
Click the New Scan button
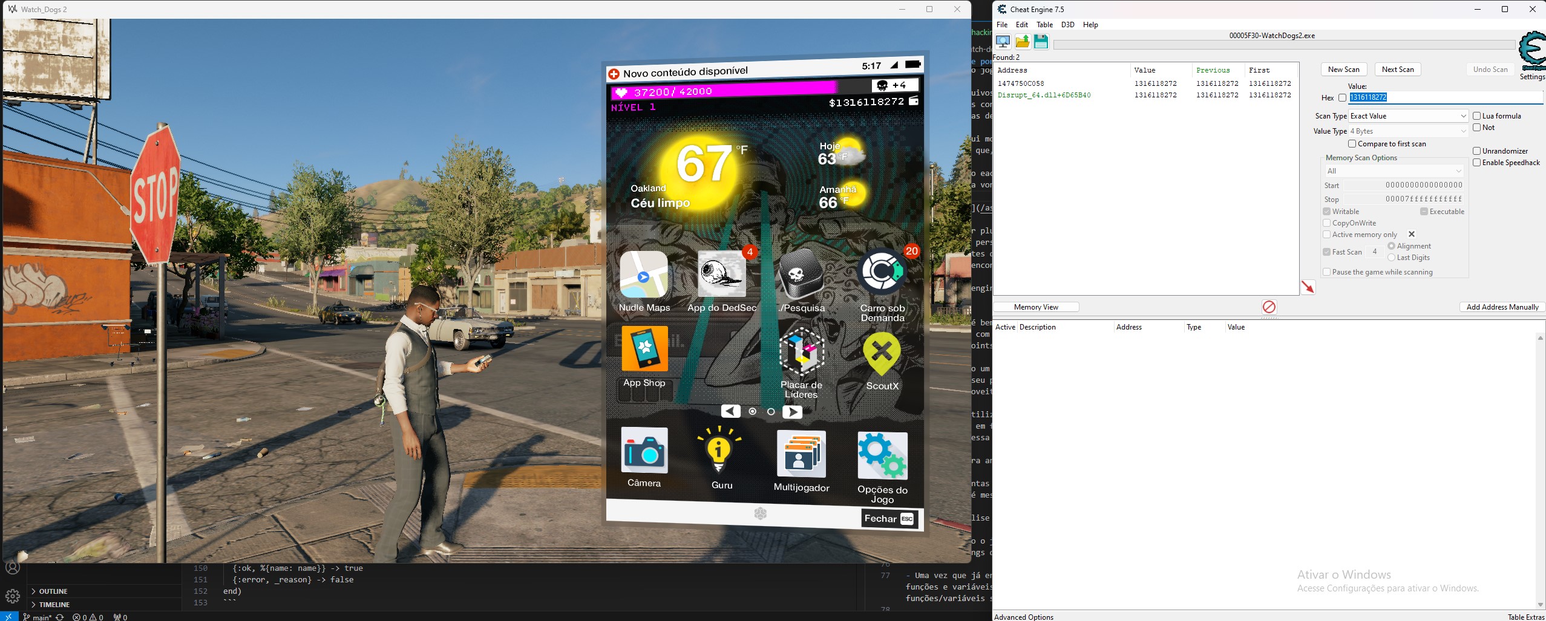(1343, 70)
